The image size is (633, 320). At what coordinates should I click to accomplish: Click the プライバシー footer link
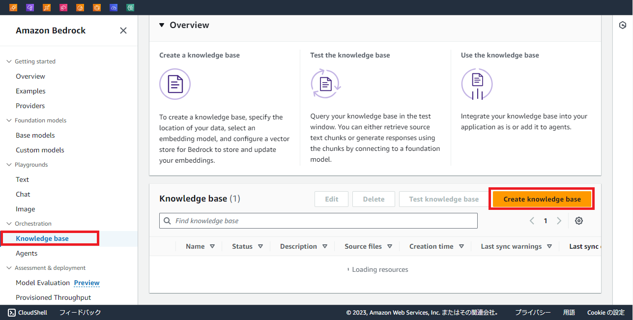[533, 312]
